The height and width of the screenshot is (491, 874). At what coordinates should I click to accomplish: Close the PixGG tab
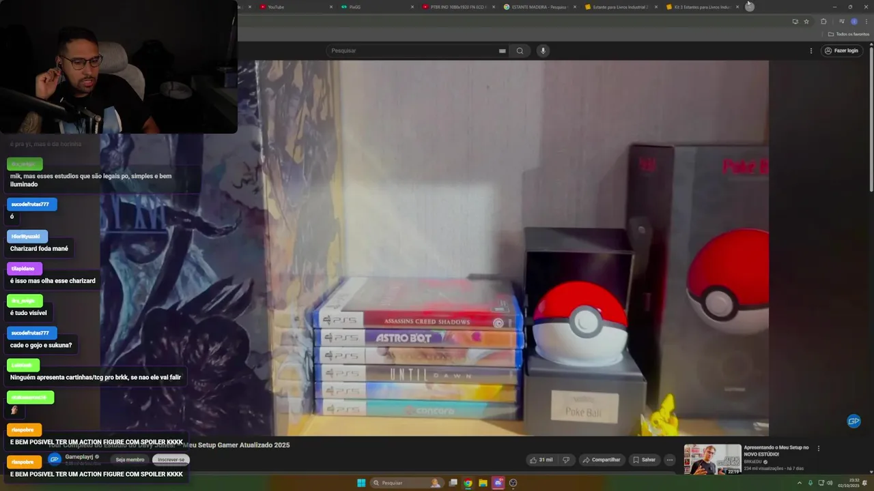(x=412, y=7)
